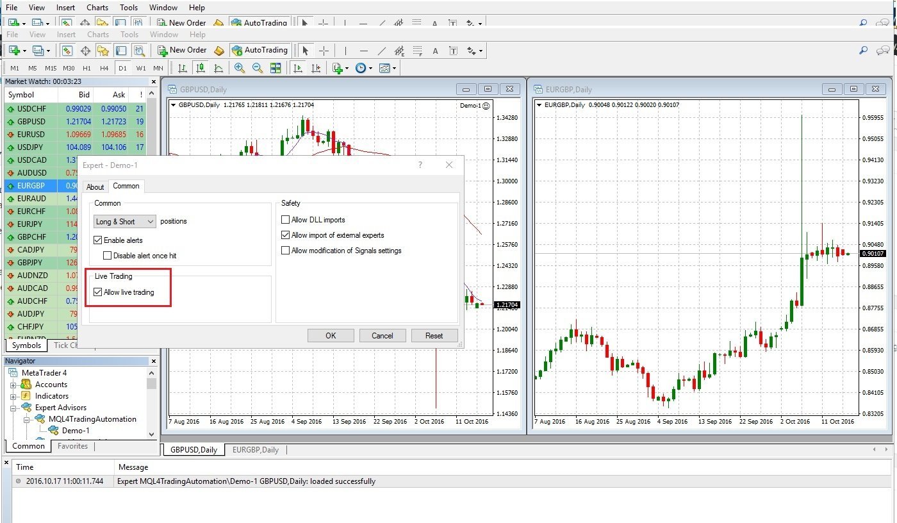Image resolution: width=897 pixels, height=523 pixels.
Task: Switch chart to bar chart style
Action: tap(183, 68)
